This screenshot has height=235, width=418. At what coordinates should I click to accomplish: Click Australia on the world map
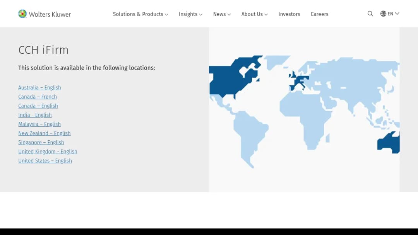389,143
